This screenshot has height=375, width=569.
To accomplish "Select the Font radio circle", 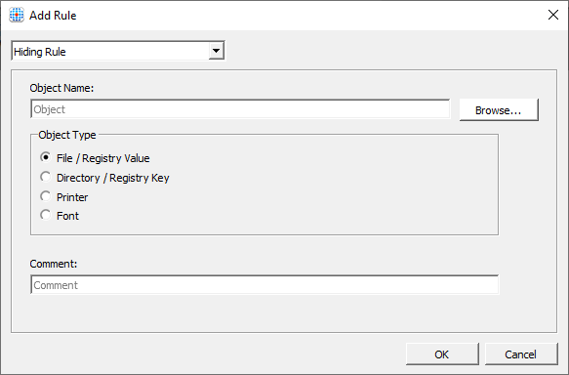I will [45, 215].
